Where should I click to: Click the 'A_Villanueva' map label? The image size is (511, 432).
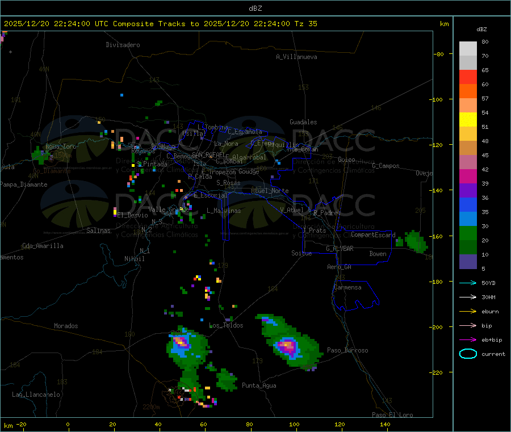tap(296, 57)
